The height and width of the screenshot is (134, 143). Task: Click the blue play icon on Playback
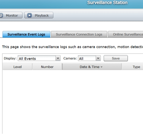point(29,15)
